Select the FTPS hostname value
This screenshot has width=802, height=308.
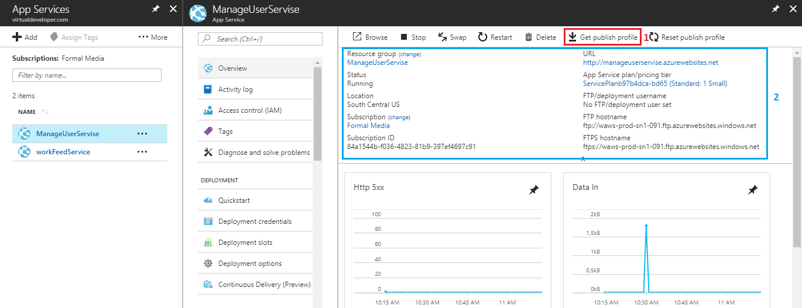(x=671, y=147)
